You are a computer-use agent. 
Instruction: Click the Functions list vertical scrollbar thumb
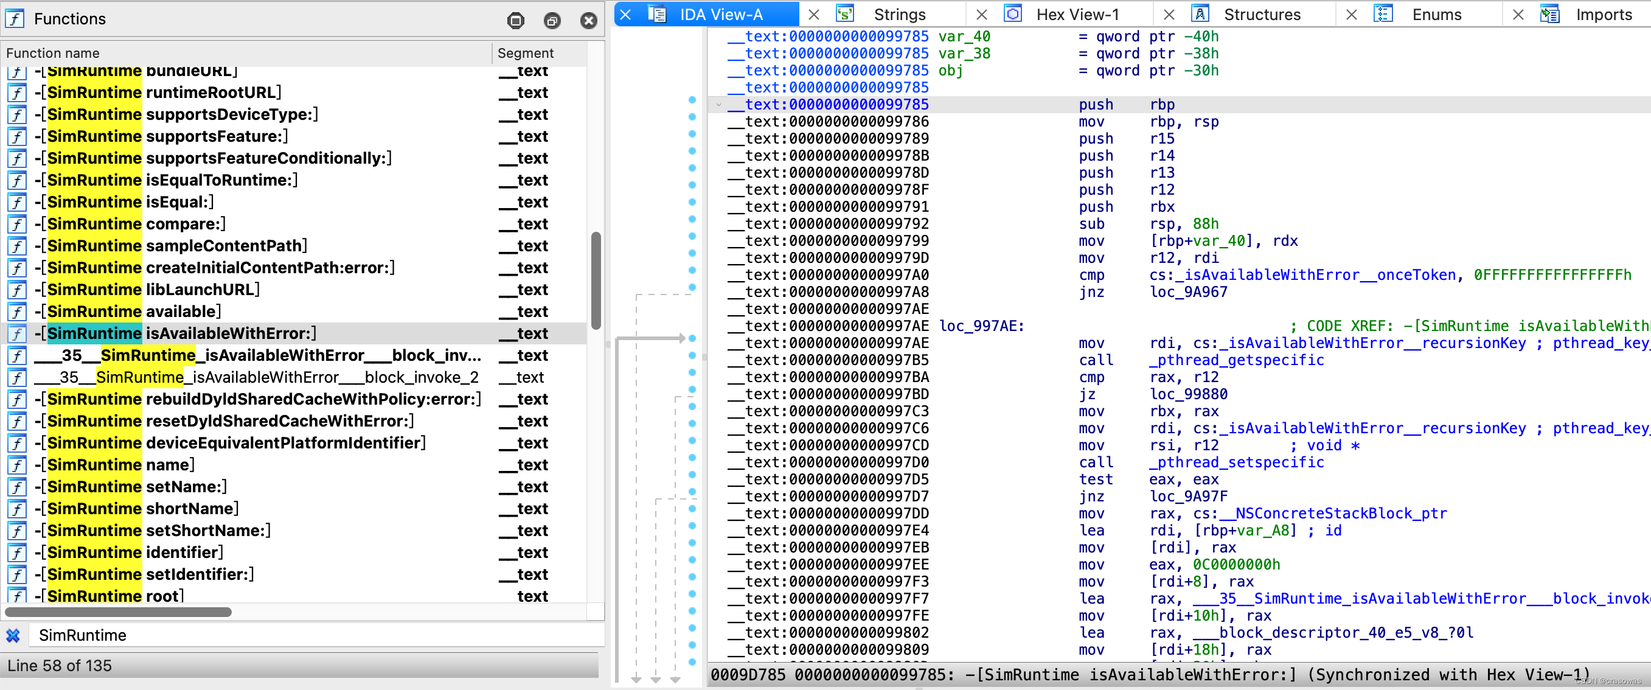click(x=596, y=281)
